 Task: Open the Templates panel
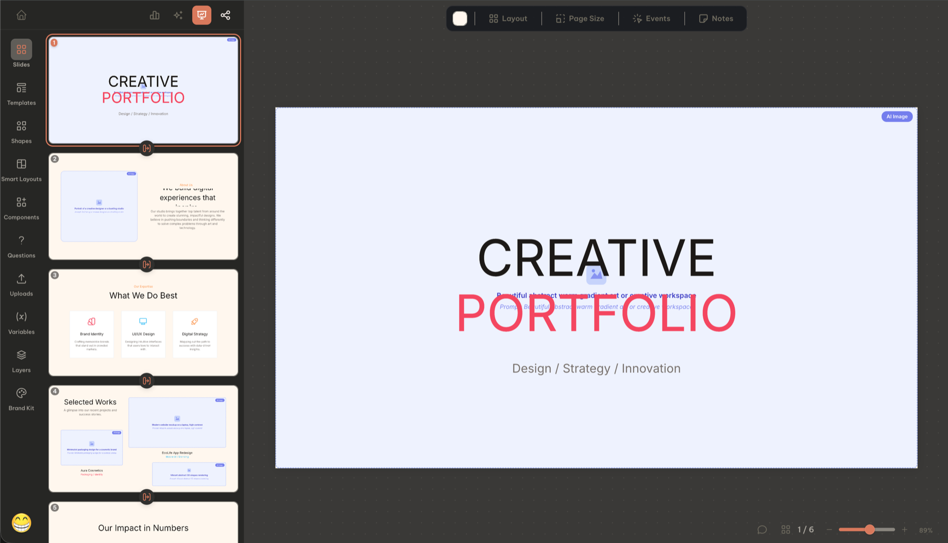point(21,94)
